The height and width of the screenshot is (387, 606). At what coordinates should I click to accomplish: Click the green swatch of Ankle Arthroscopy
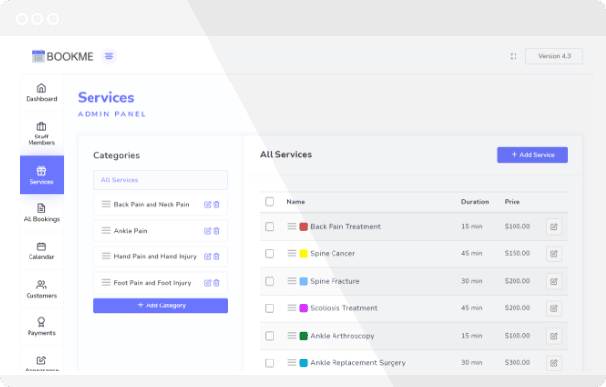(303, 336)
